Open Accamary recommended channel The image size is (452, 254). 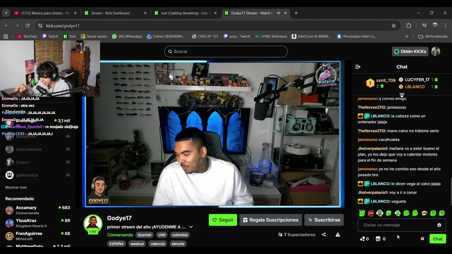(x=37, y=210)
